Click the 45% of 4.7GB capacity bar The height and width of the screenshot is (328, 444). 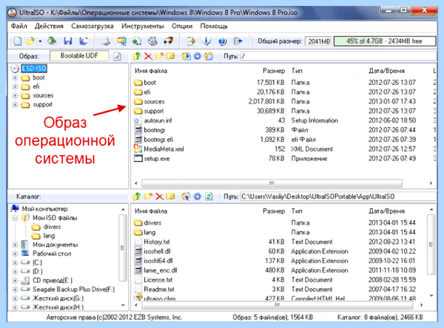pos(385,41)
